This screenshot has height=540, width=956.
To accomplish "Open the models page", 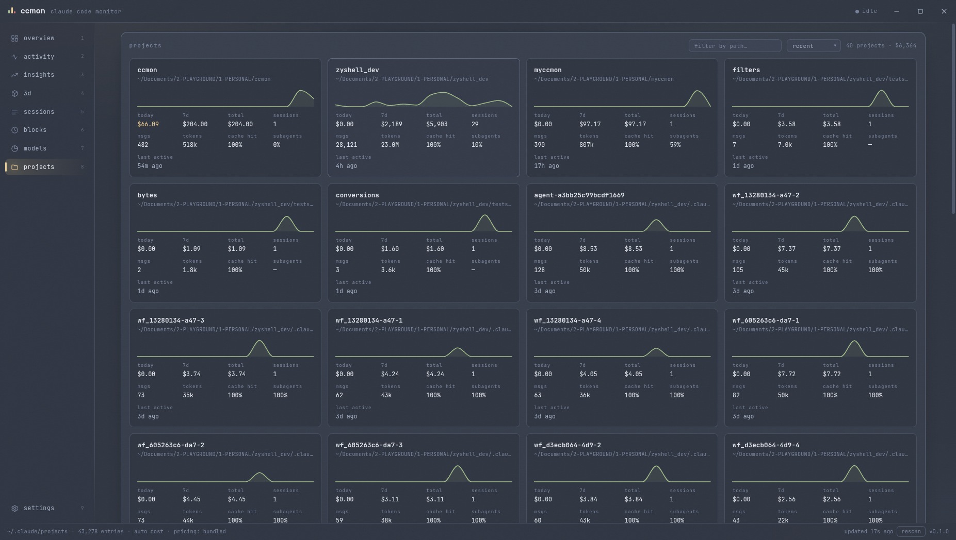I will point(47,148).
